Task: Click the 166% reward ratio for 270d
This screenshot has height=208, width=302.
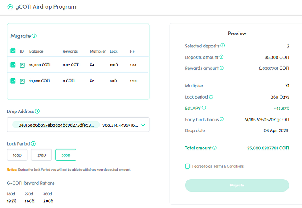Action: 30,201
